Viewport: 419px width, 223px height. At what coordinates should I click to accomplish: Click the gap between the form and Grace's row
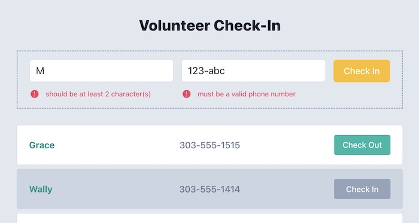[209, 117]
